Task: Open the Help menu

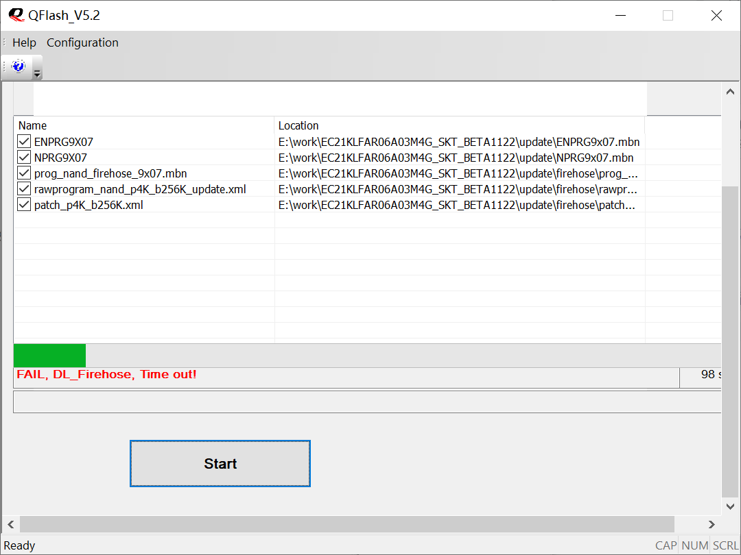Action: tap(24, 42)
